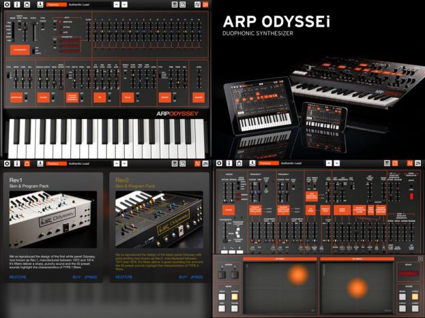Click orange waveform synth icon in XY pad screen
This screenshot has width=425, height=318.
pyautogui.click(x=409, y=163)
